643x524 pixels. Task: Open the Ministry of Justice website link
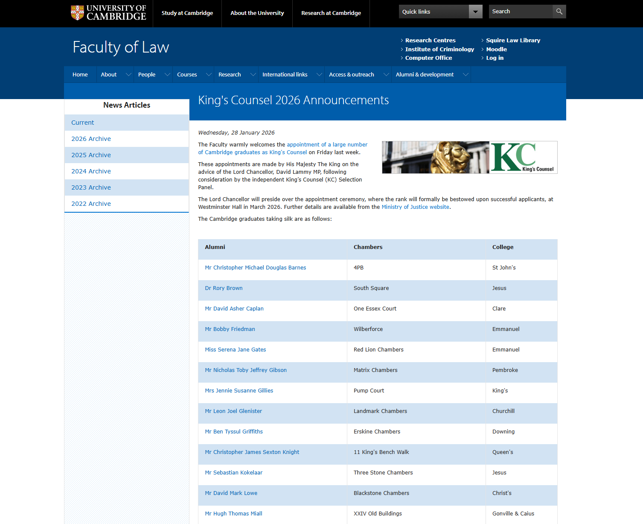point(415,207)
